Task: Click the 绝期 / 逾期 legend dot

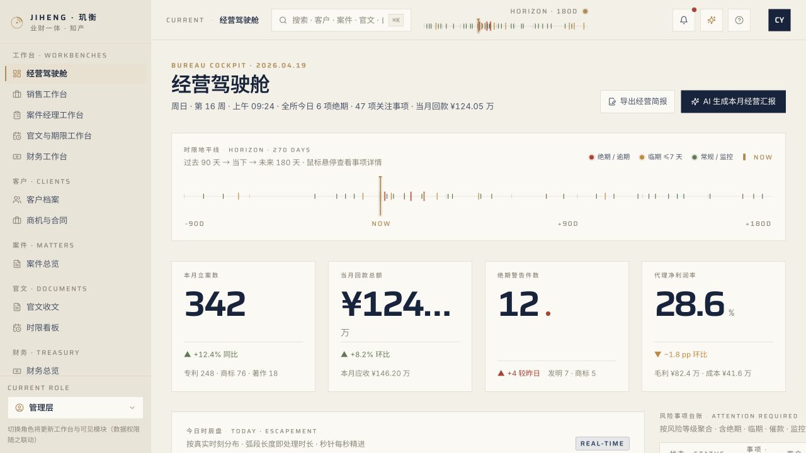Action: click(x=591, y=157)
